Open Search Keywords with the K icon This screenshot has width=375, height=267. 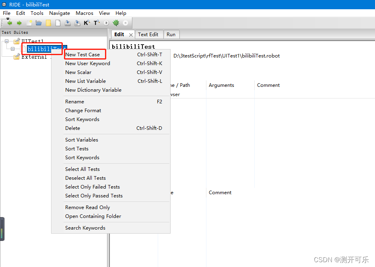pos(87,23)
